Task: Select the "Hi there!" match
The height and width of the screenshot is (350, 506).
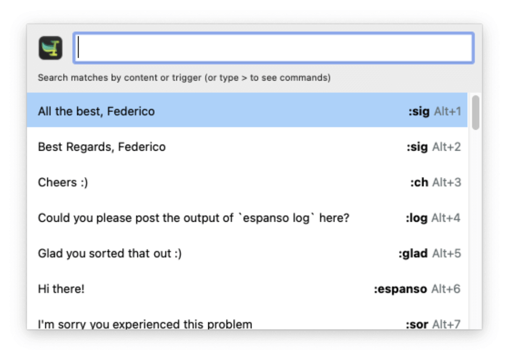Action: coord(62,289)
